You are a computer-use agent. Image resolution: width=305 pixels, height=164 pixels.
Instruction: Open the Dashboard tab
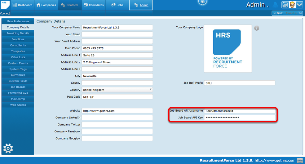pyautogui.click(x=22, y=5)
